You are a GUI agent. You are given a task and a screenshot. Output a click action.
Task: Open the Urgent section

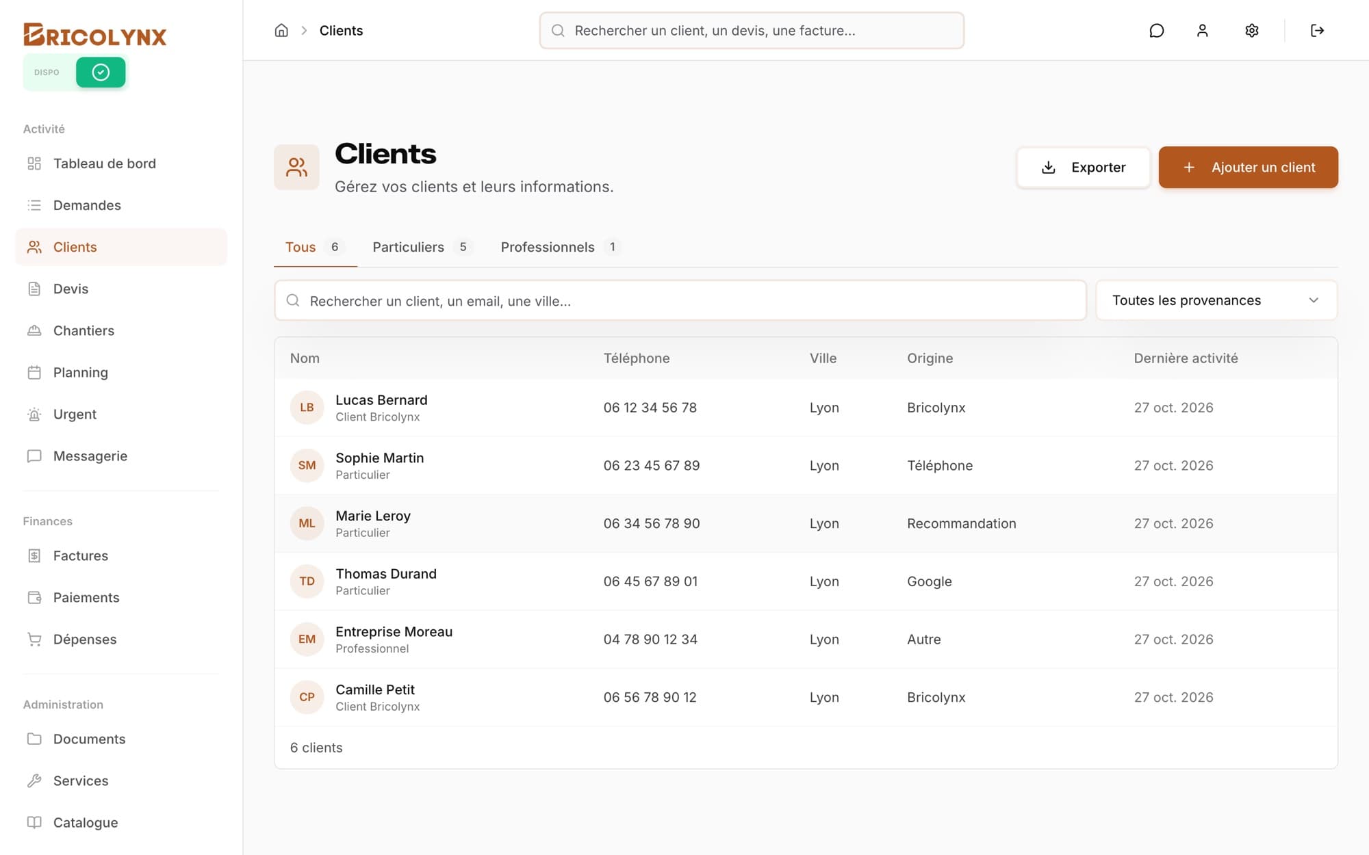(x=121, y=414)
